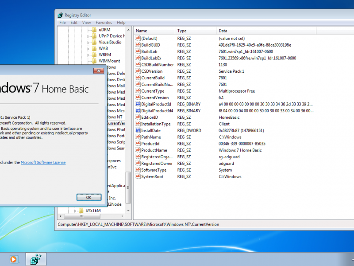354x266 pixels.
Task: Click the string icon beside PathName
Action: tap(138, 137)
